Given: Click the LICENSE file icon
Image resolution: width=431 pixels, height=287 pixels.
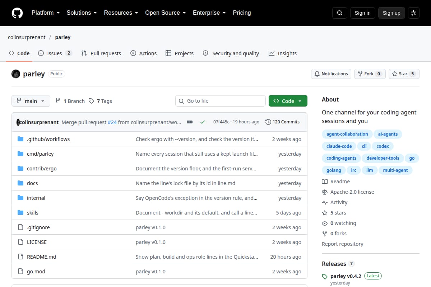Looking at the screenshot, I should click(x=20, y=242).
